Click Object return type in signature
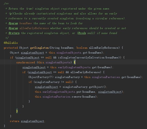The width and height of the screenshot is (147, 129). click(x=24, y=48)
